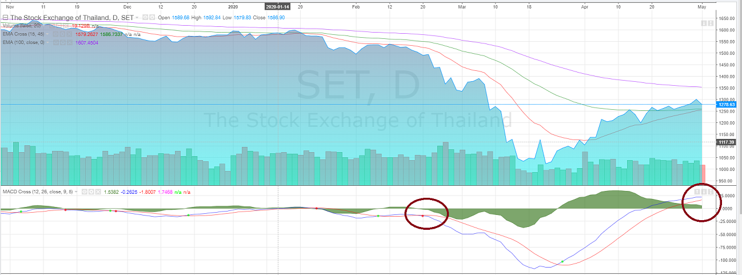742x275 pixels.
Task: Click the MACD Cross (12, 26, close, 9, 5) label
Action: [x=38, y=192]
